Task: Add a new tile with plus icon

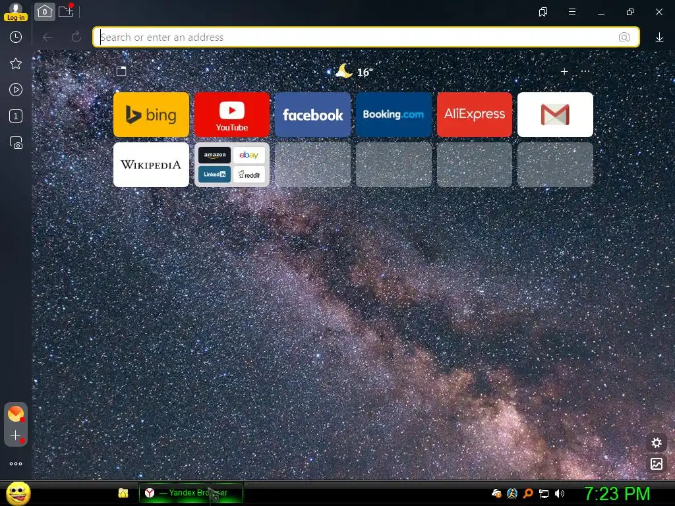Action: pyautogui.click(x=564, y=71)
